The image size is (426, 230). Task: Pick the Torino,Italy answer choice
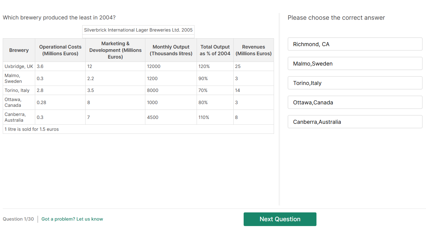(355, 83)
